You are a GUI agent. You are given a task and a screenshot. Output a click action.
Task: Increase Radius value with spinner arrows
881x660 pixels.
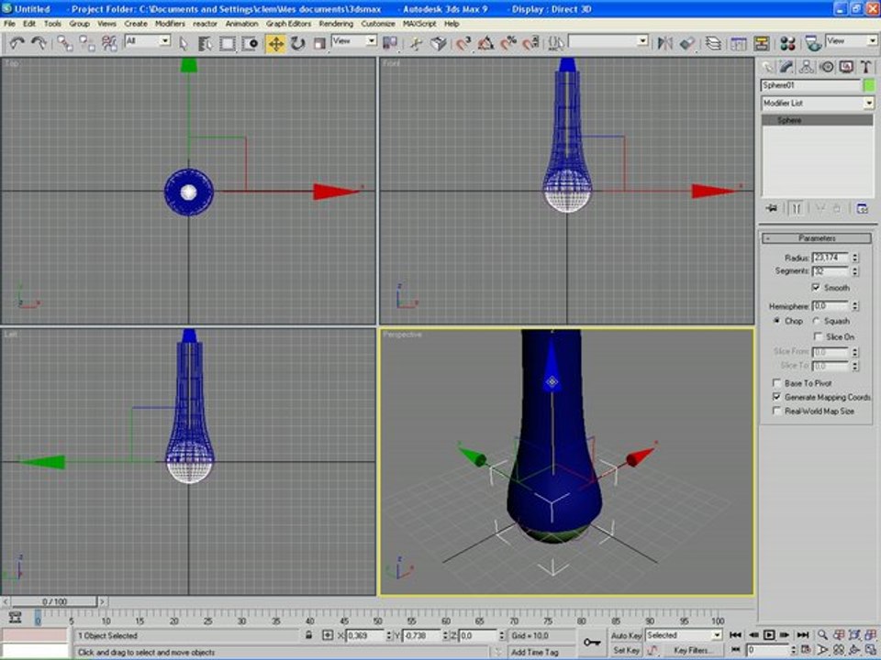point(855,258)
